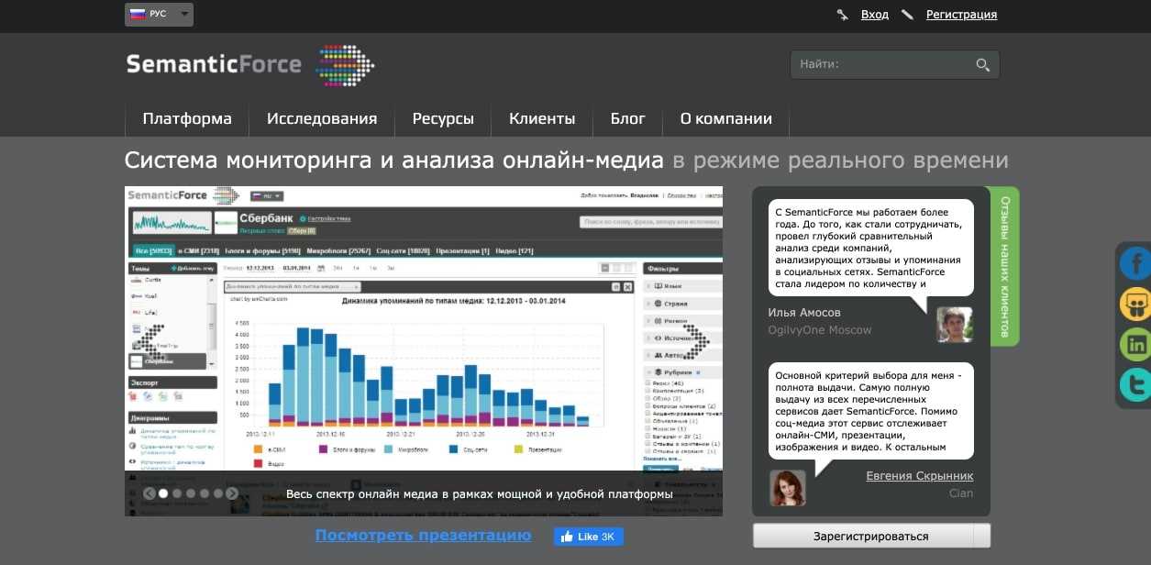Screen dimensions: 1151x565
Task: Select the second carousel slide dot
Action: pos(177,493)
